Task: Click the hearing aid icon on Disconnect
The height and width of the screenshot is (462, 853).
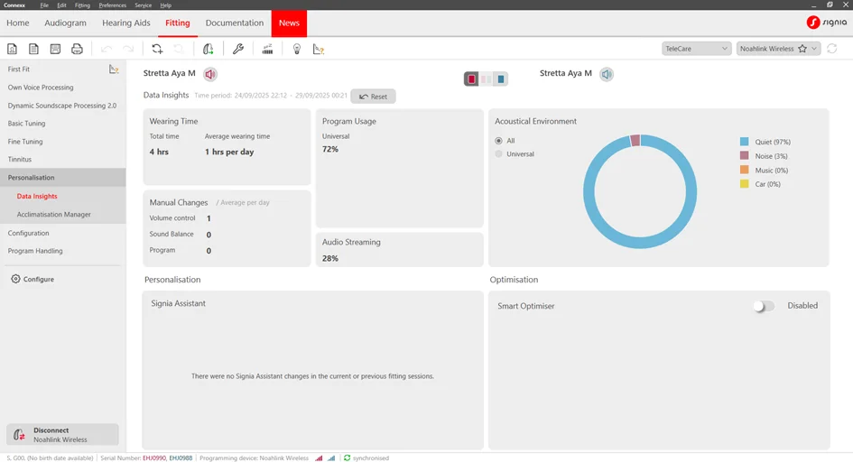Action: coord(19,435)
